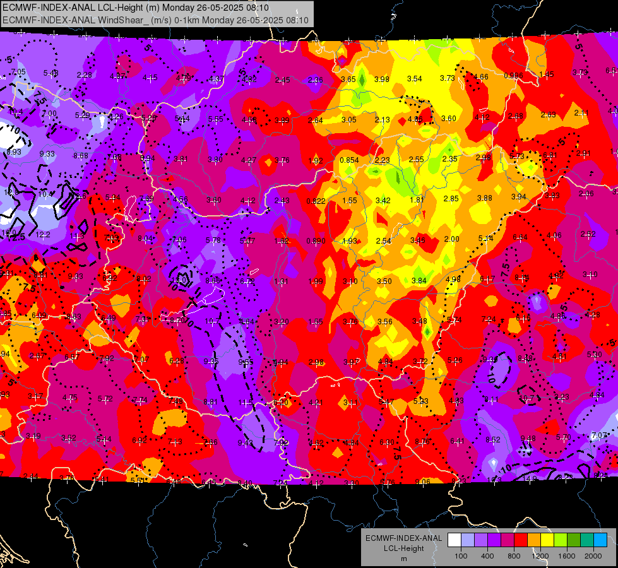
Task: Click the grid value 1.92
Action: click(315, 160)
